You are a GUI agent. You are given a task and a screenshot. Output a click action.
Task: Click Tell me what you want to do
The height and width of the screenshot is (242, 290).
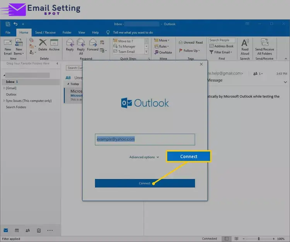(133, 33)
